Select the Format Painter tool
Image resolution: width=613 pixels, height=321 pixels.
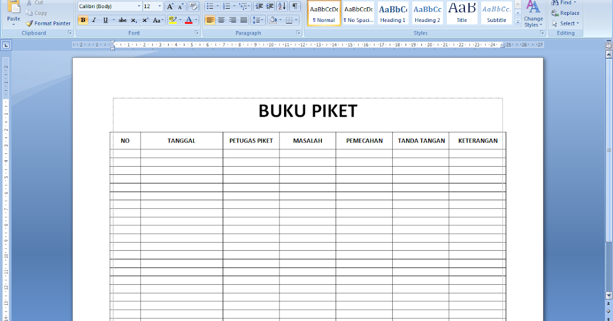tap(48, 23)
